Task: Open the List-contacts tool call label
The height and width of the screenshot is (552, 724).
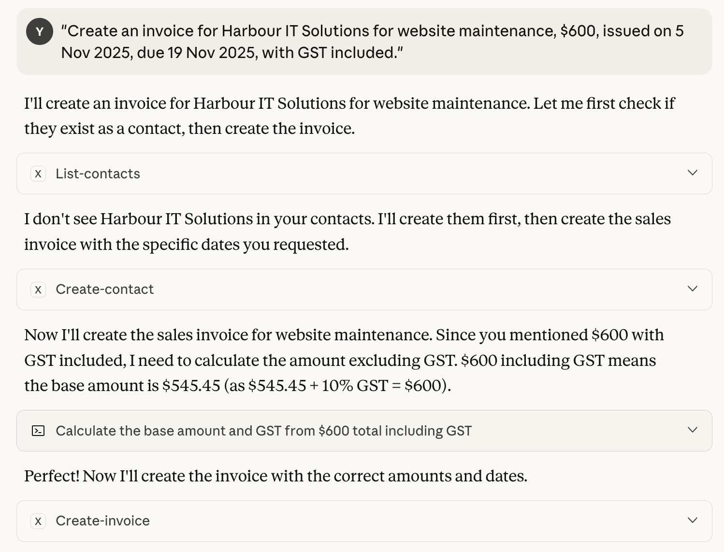Action: pos(98,174)
